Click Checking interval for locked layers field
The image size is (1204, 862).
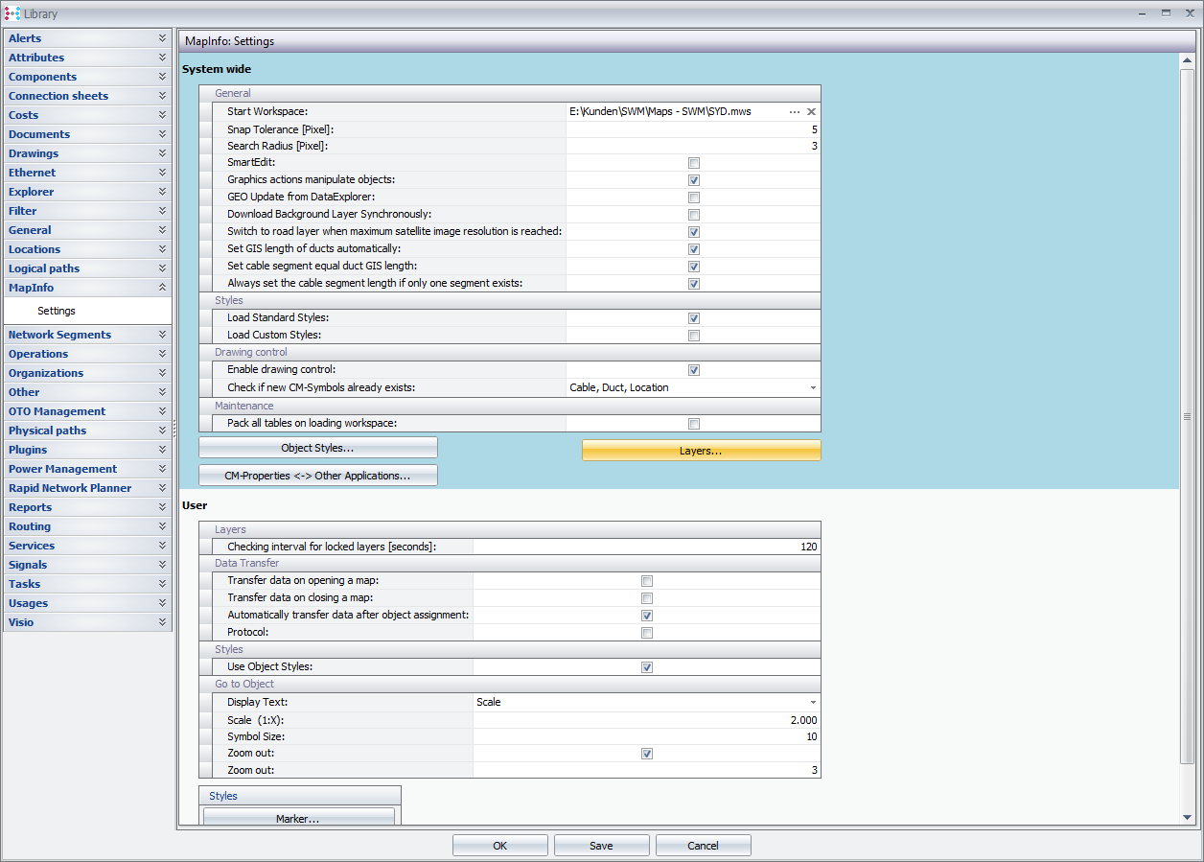(x=647, y=547)
